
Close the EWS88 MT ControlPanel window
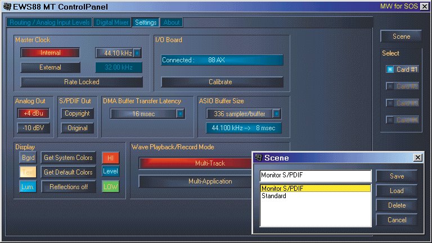tap(425, 6)
